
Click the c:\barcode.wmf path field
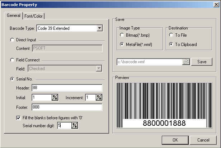click(150, 62)
